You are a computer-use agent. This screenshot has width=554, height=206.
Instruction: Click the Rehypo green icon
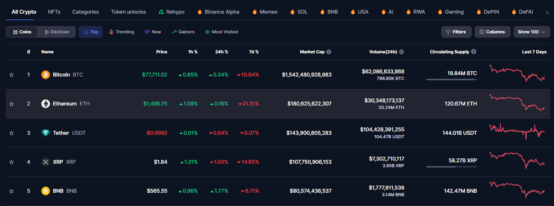pyautogui.click(x=161, y=12)
